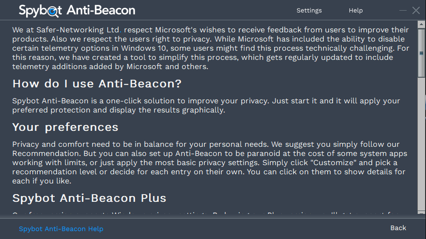This screenshot has height=239, width=426.
Task: Minimize the Anti-Beacon window
Action: click(403, 11)
